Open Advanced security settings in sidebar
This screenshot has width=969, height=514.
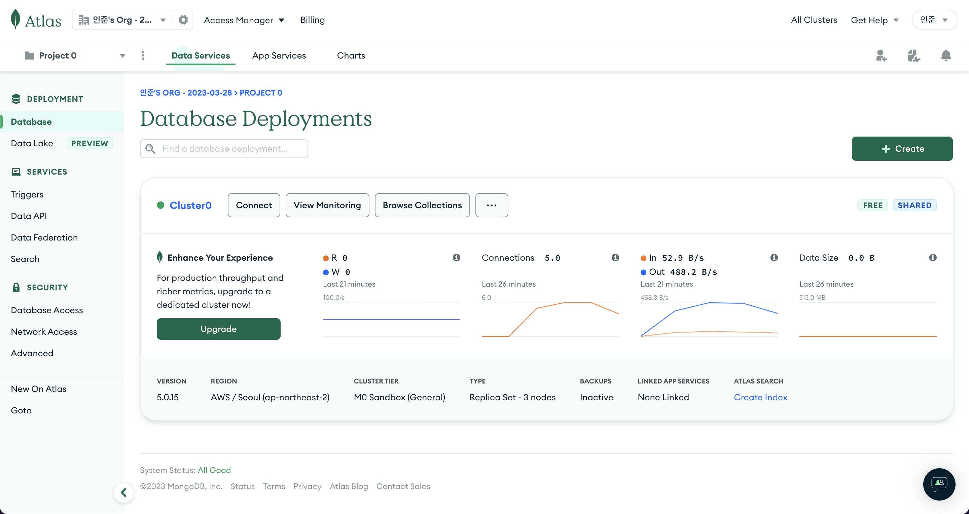tap(32, 353)
